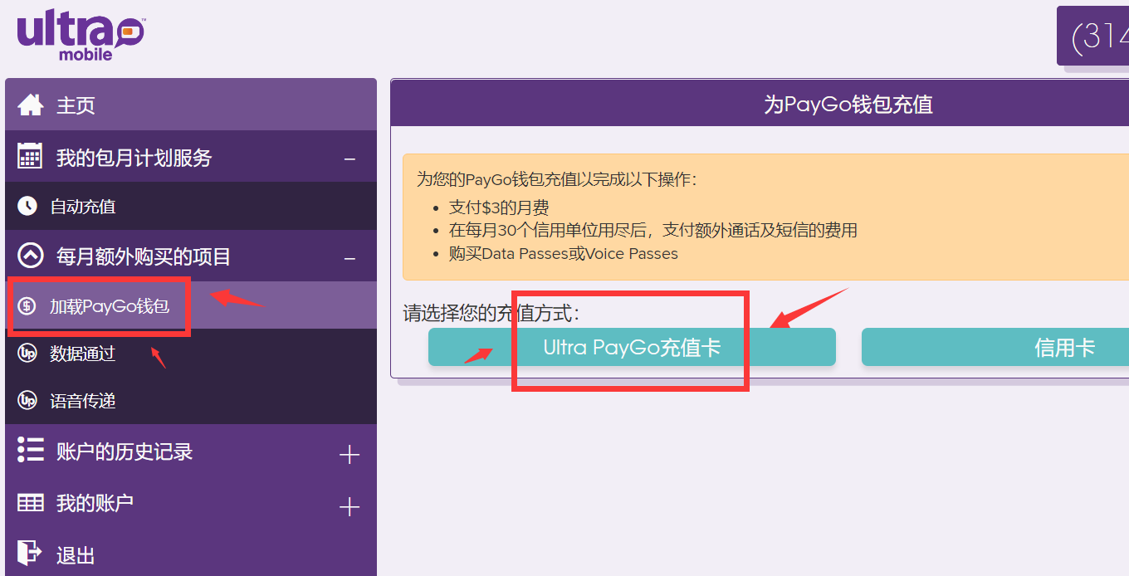The height and width of the screenshot is (576, 1129).
Task: Open the 主页 menu label
Action: coord(76,105)
